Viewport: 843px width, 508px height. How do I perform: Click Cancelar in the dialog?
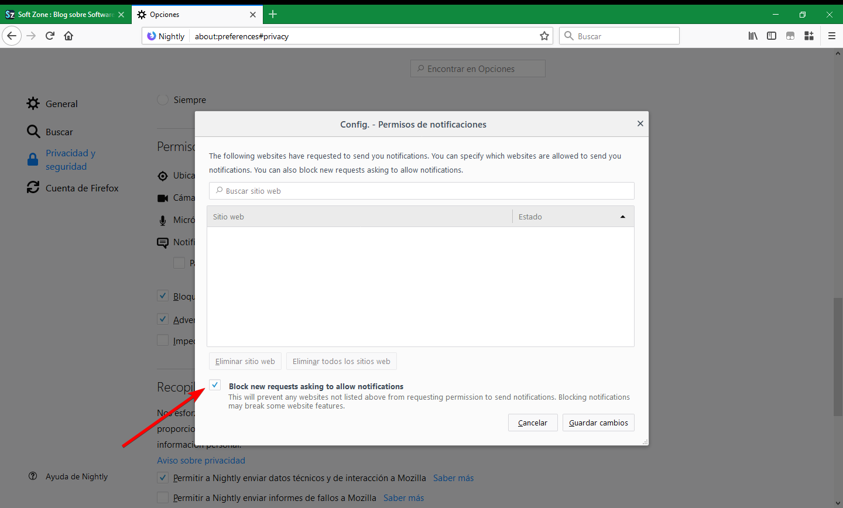[533, 423]
